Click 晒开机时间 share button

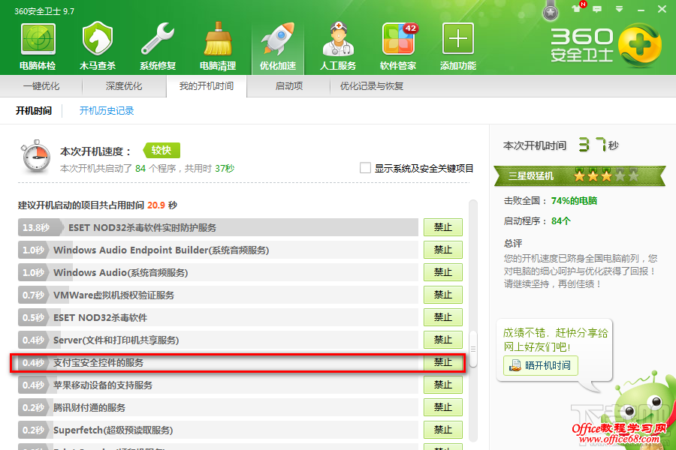point(541,365)
